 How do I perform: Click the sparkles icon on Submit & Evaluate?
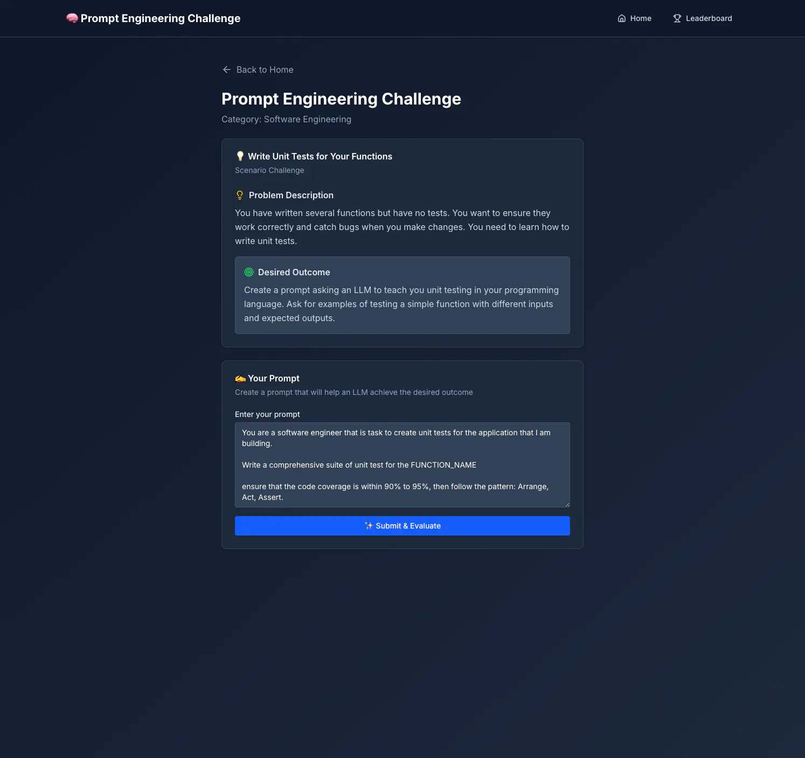[x=369, y=526]
